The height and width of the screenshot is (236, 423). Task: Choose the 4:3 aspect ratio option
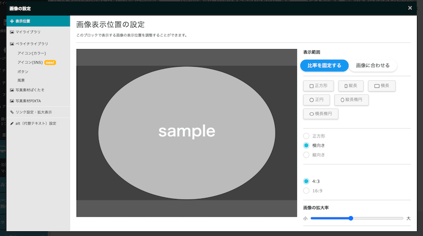pos(306,181)
